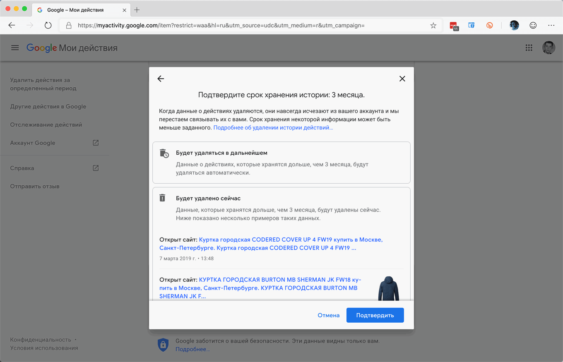Click the smiley feedback icon

pos(533,26)
